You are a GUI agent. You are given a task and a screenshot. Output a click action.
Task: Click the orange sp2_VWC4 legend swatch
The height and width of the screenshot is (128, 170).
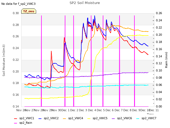(x=65, y=118)
